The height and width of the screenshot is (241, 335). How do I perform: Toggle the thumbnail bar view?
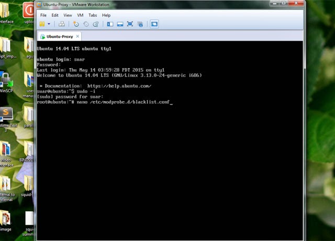point(120,24)
